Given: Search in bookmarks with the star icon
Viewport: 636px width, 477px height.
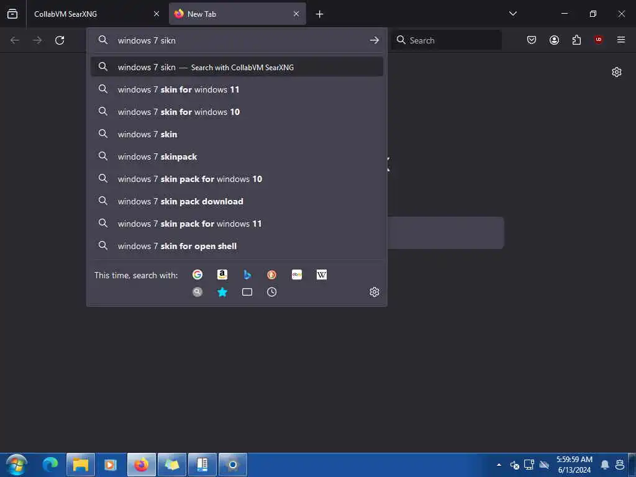Looking at the screenshot, I should (222, 292).
